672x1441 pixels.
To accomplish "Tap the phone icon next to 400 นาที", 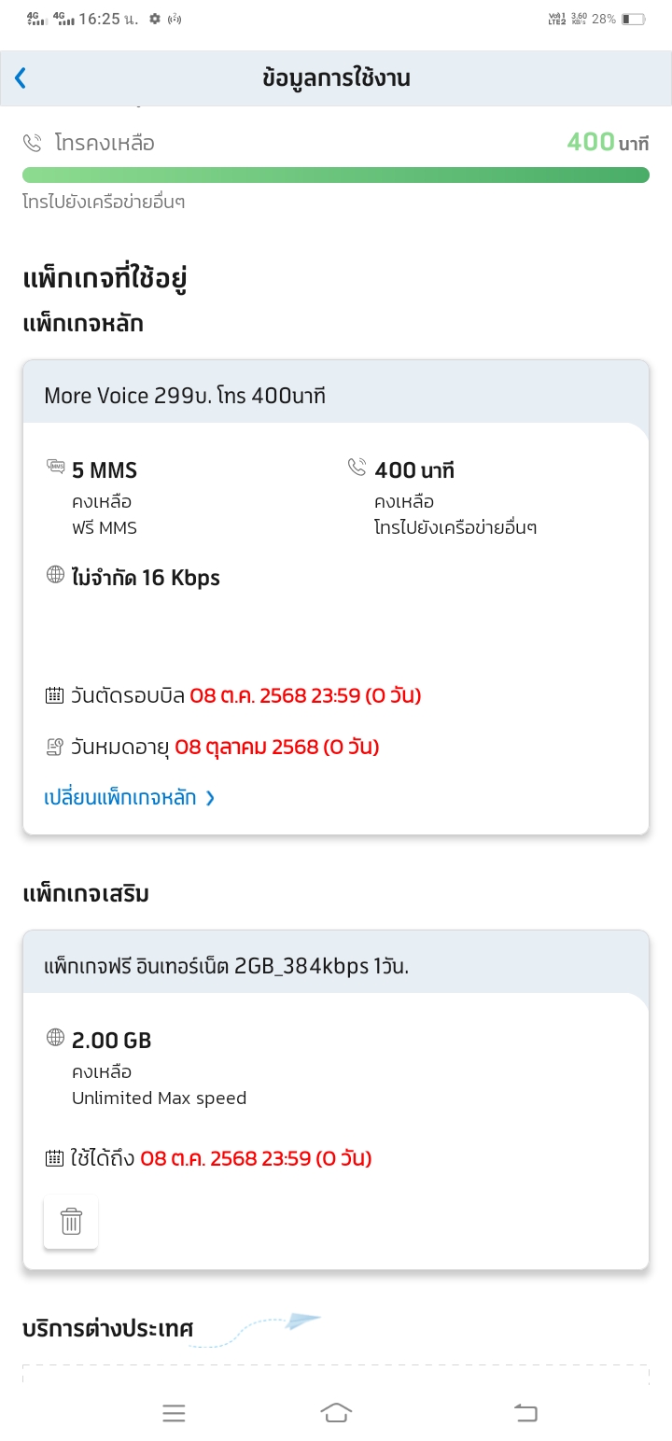I will [357, 467].
